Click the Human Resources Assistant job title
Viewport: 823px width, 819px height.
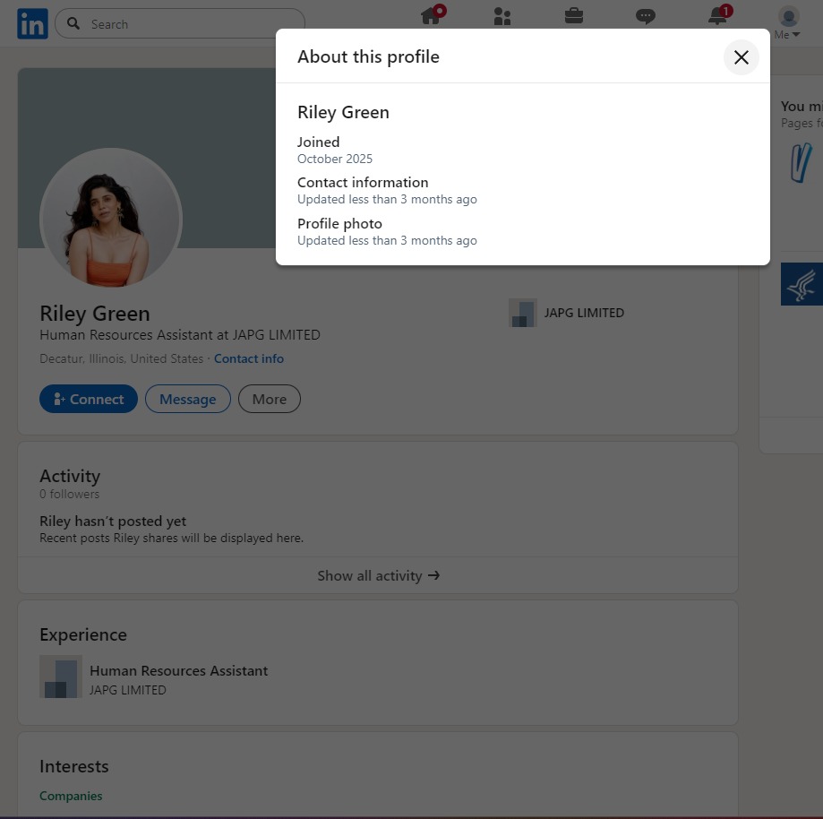pos(179,670)
